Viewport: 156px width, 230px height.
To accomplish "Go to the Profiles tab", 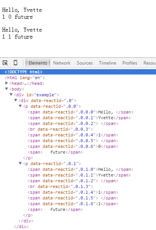I will (130, 63).
